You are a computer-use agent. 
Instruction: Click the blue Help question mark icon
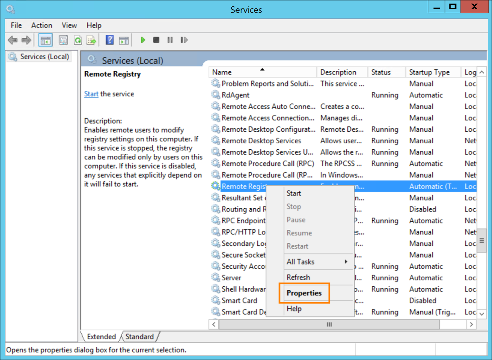110,40
